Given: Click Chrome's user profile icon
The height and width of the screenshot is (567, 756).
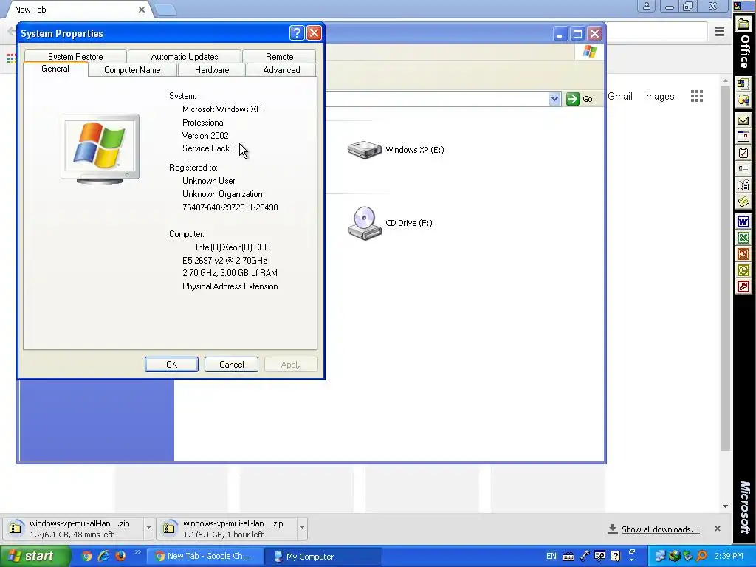Looking at the screenshot, I should click(646, 6).
